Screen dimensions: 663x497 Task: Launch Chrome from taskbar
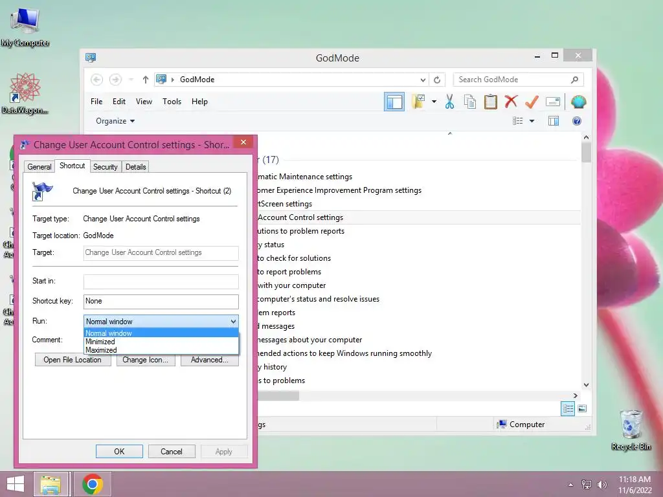click(93, 484)
